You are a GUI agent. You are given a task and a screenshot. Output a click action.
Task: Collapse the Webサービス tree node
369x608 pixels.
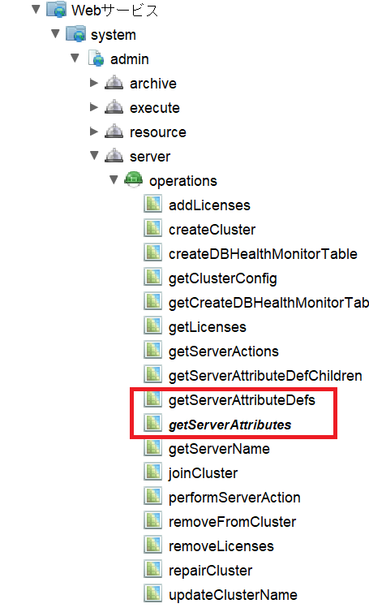click(36, 9)
